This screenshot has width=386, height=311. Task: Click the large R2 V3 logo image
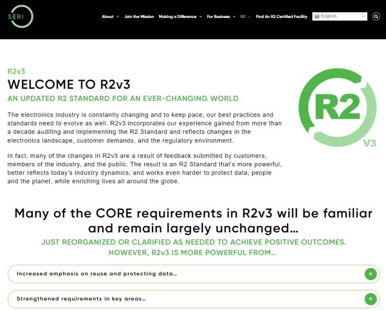(338, 108)
